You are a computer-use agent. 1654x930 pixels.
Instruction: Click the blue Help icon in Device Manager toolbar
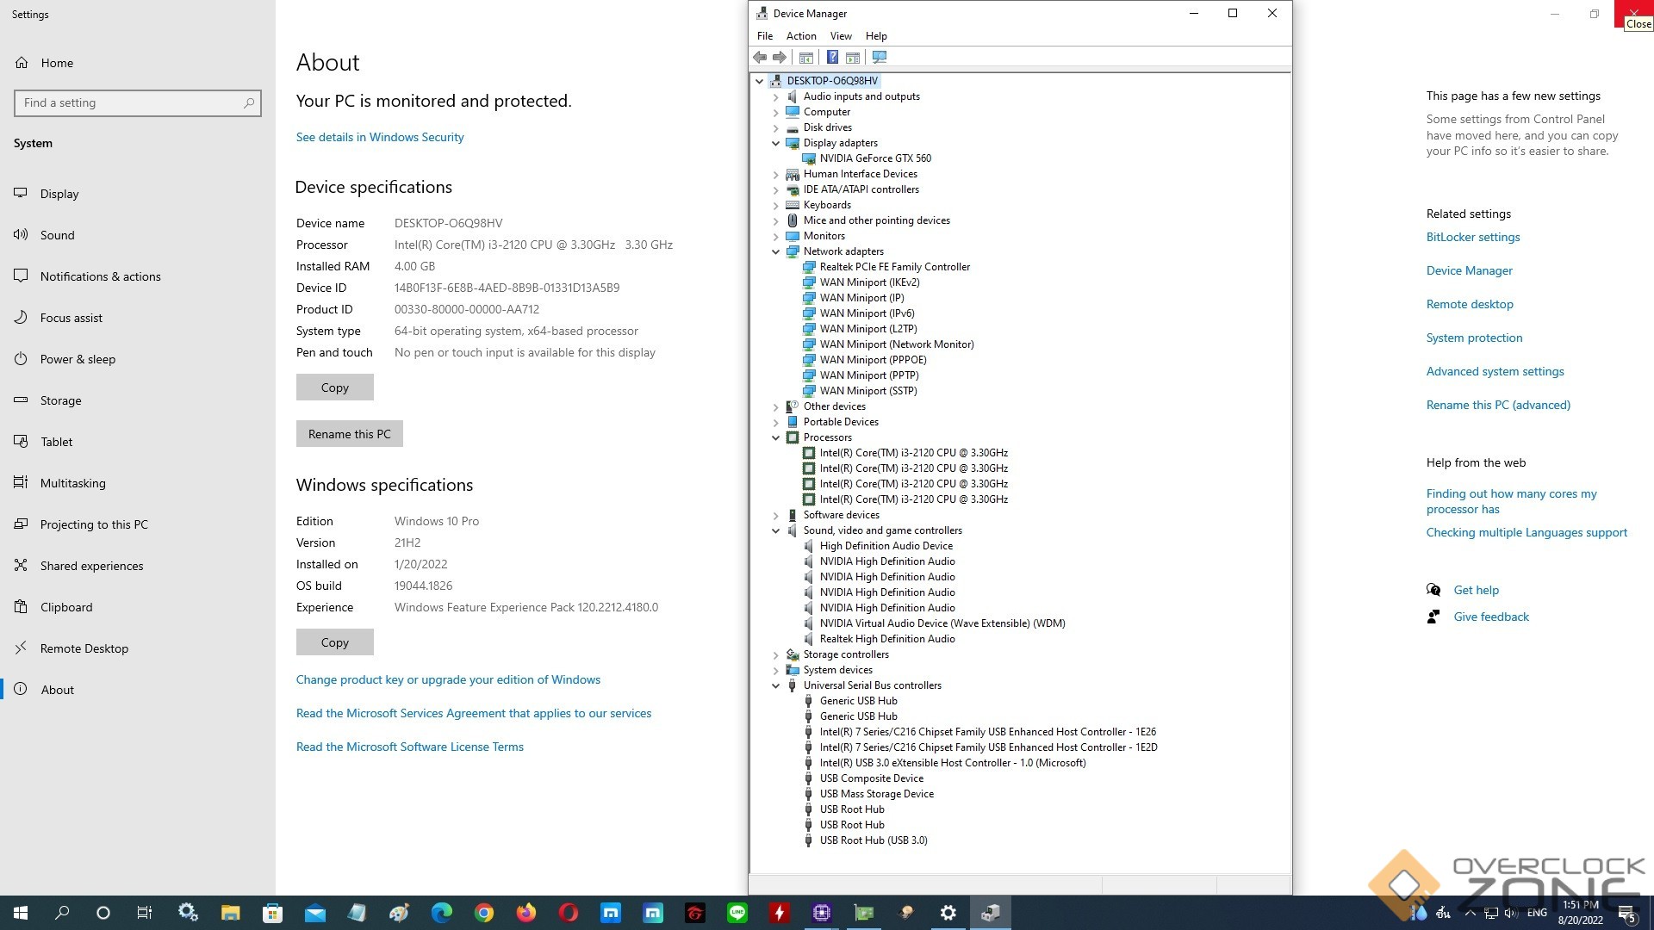pyautogui.click(x=832, y=57)
